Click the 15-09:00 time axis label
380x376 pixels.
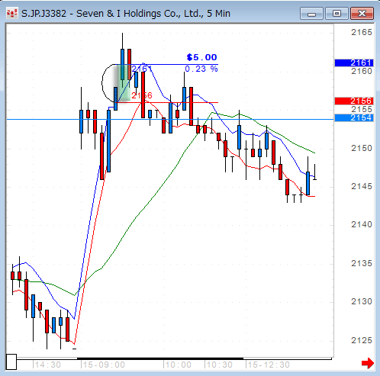tap(103, 365)
